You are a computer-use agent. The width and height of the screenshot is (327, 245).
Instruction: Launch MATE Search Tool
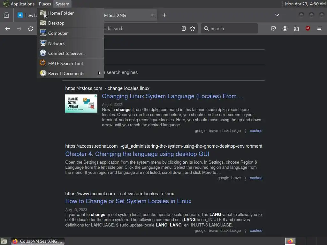tap(70, 63)
